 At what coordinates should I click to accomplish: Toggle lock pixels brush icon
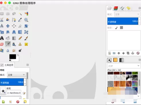click(116, 28)
